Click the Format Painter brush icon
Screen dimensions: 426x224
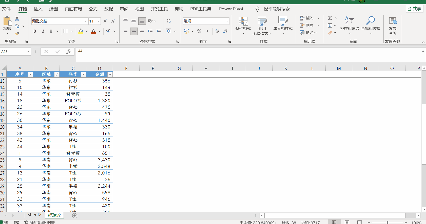click(17, 33)
